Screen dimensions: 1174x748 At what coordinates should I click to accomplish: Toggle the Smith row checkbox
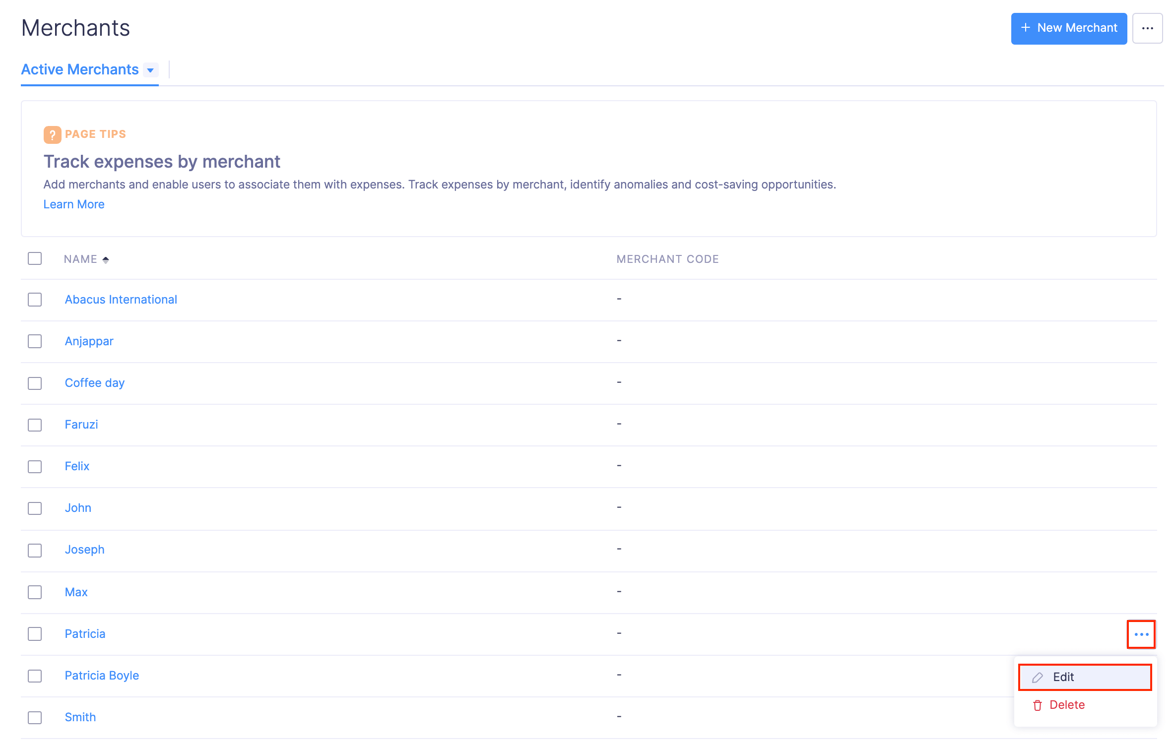coord(35,717)
